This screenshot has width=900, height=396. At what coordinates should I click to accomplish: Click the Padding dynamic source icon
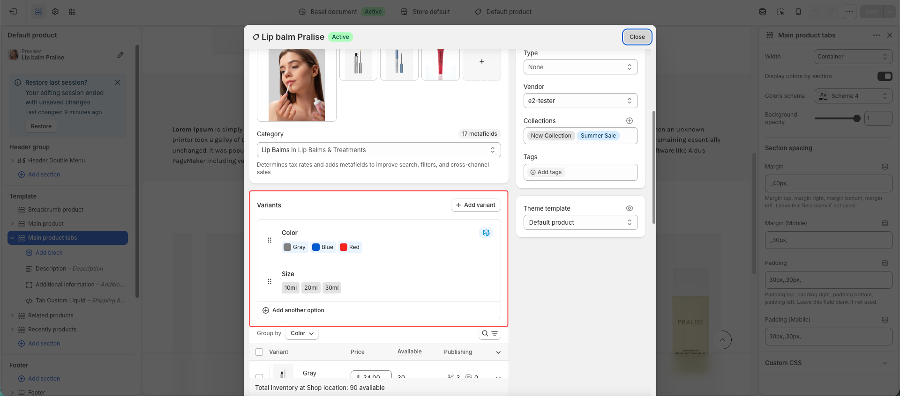885,263
